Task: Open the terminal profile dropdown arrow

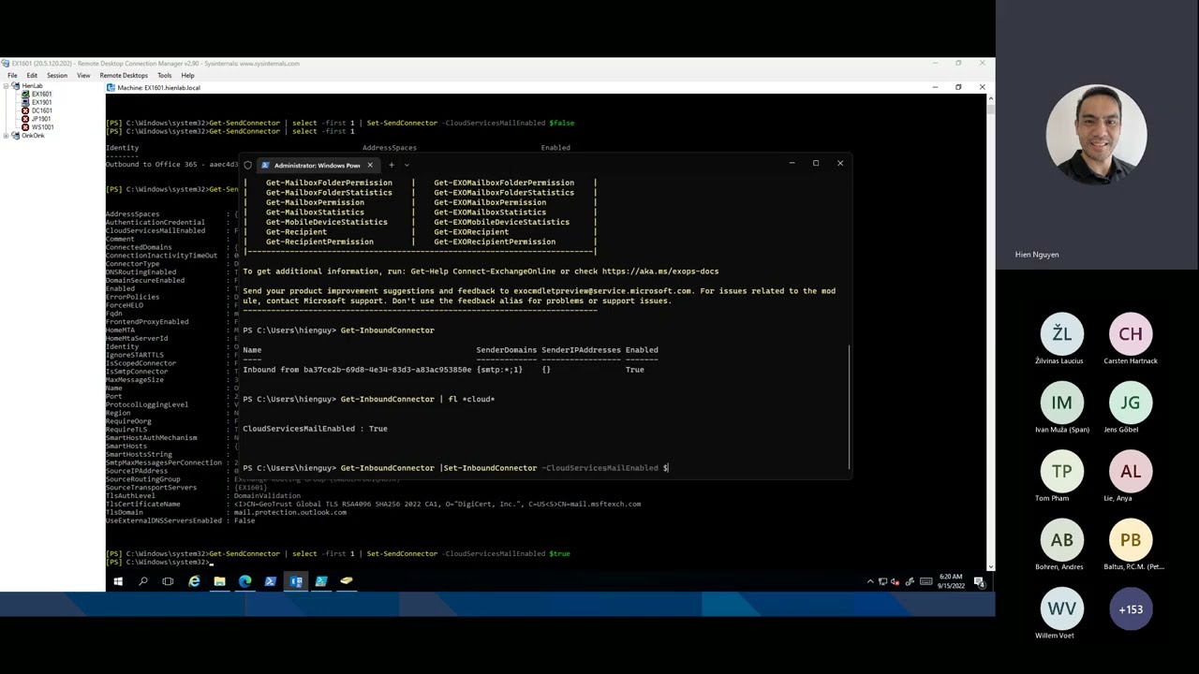Action: point(407,165)
